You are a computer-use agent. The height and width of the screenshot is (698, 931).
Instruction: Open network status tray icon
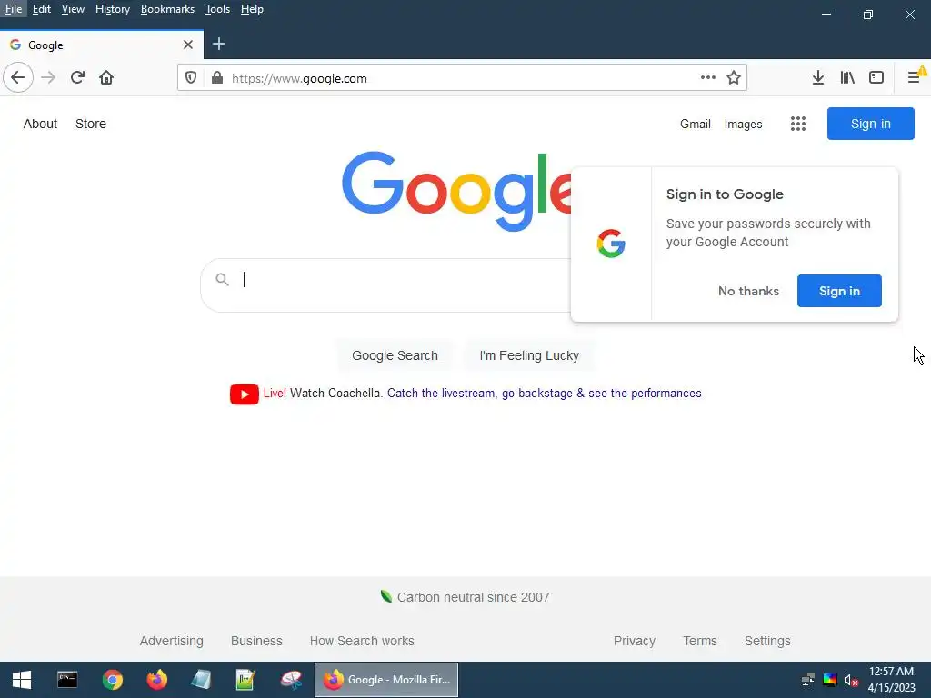808,680
